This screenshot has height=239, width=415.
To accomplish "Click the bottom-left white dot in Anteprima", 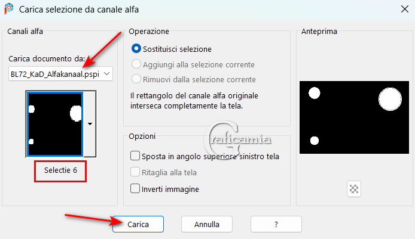I will (x=315, y=141).
